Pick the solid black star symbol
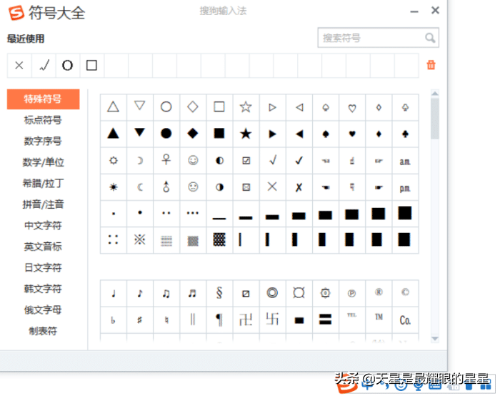500x396 pixels. [x=246, y=134]
